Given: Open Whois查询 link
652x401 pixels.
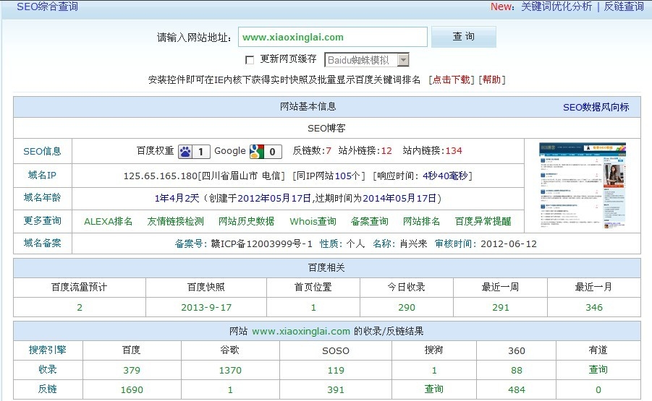Looking at the screenshot, I should tap(313, 221).
